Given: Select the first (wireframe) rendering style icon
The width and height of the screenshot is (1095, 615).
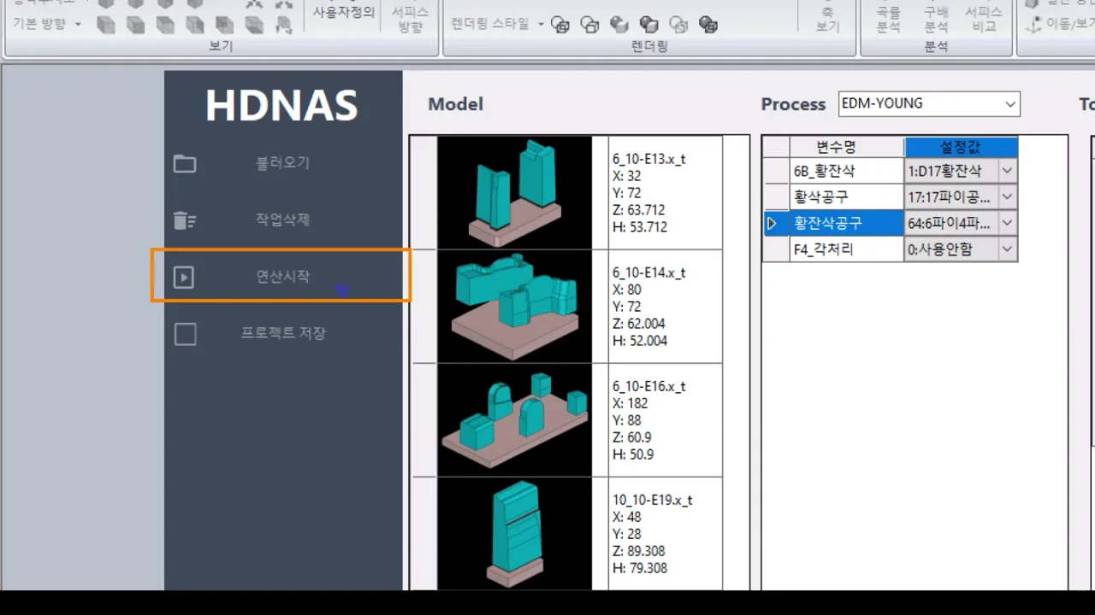Looking at the screenshot, I should pos(560,25).
